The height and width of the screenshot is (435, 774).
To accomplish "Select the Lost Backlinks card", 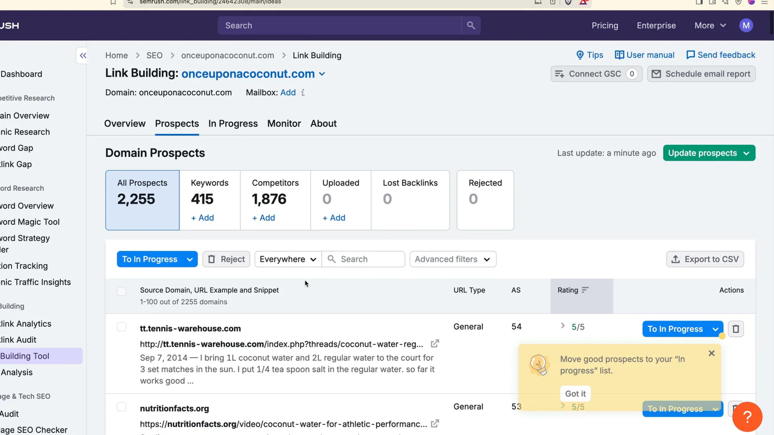I will coord(410,200).
